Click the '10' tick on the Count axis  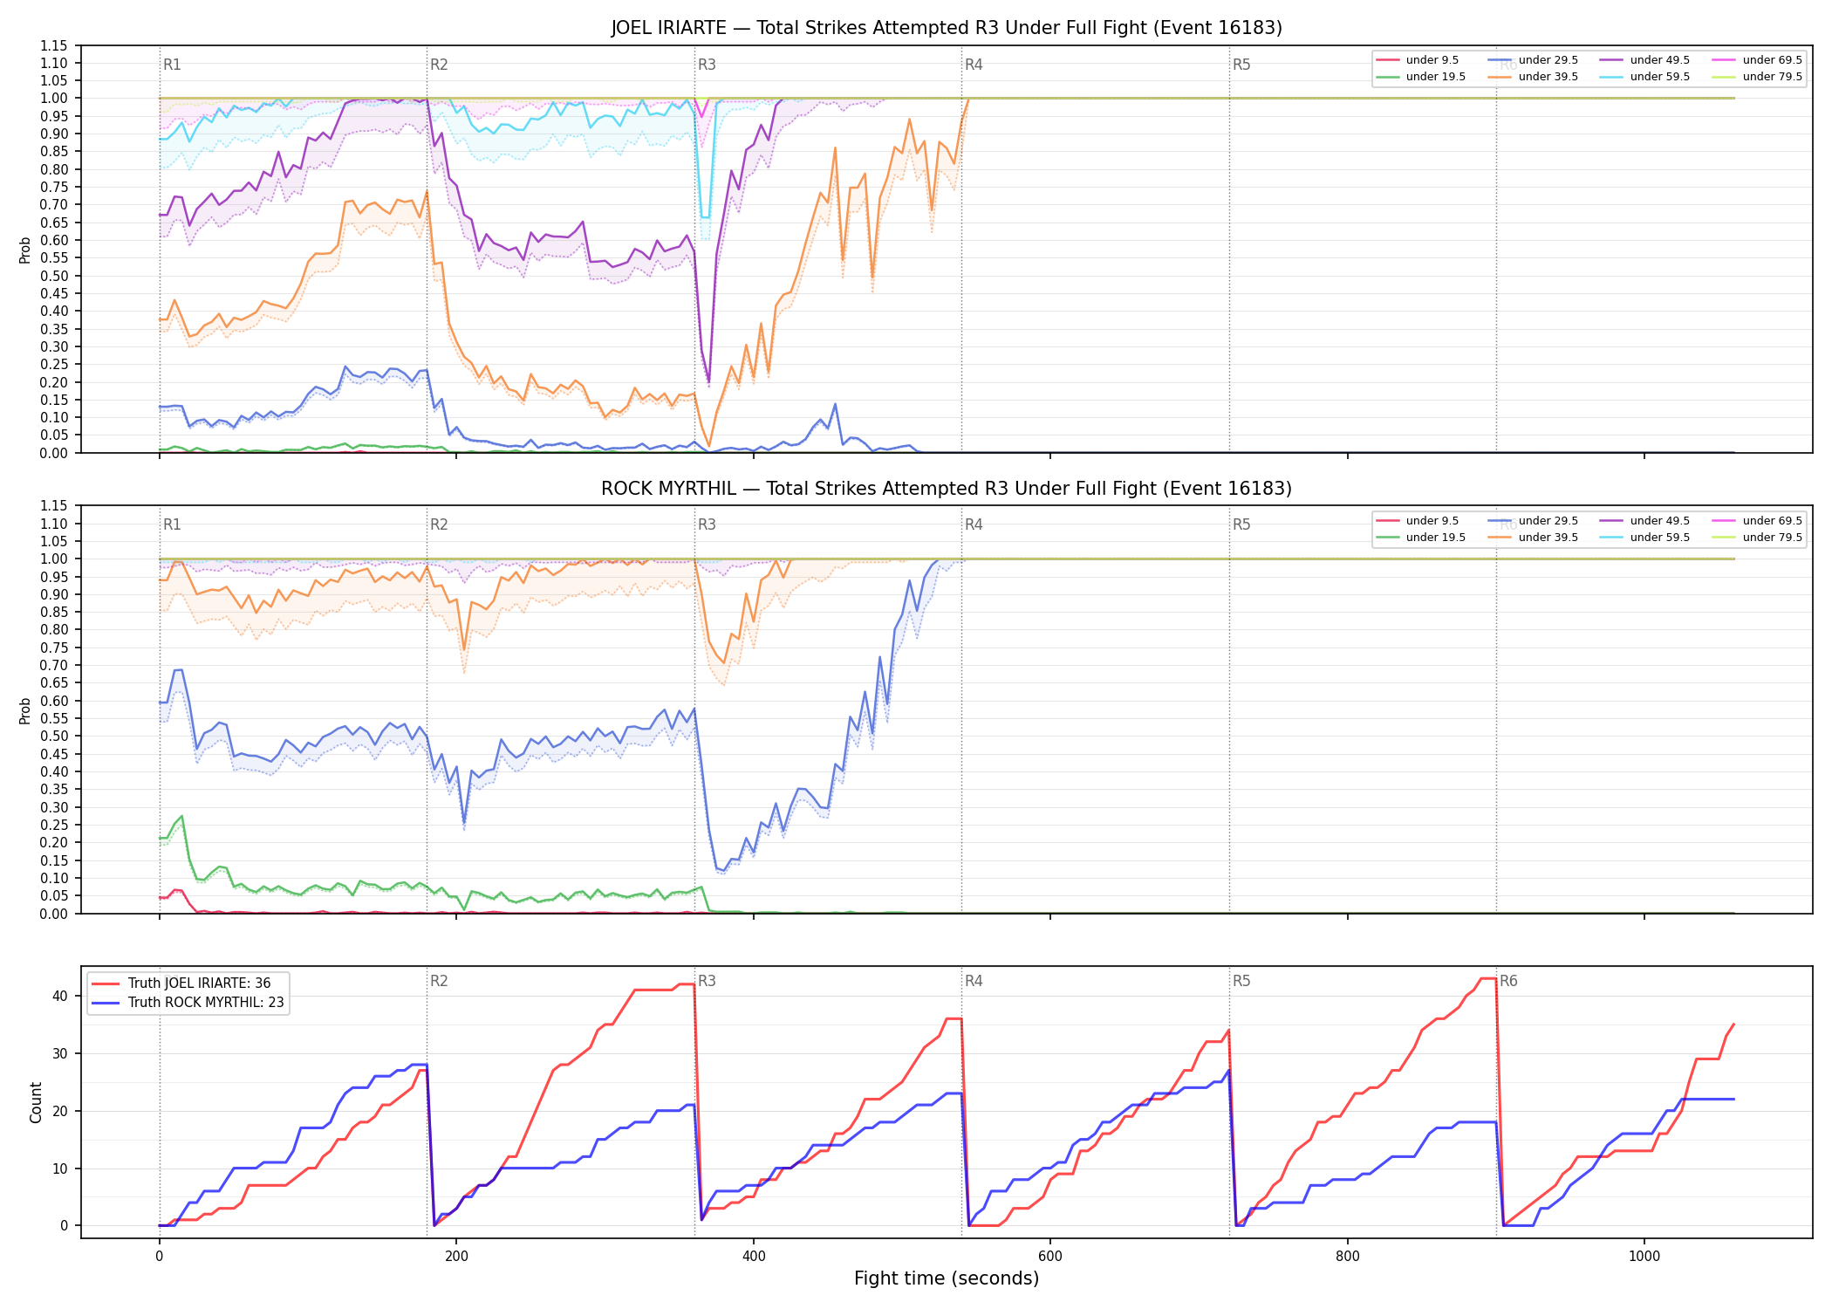click(59, 1169)
